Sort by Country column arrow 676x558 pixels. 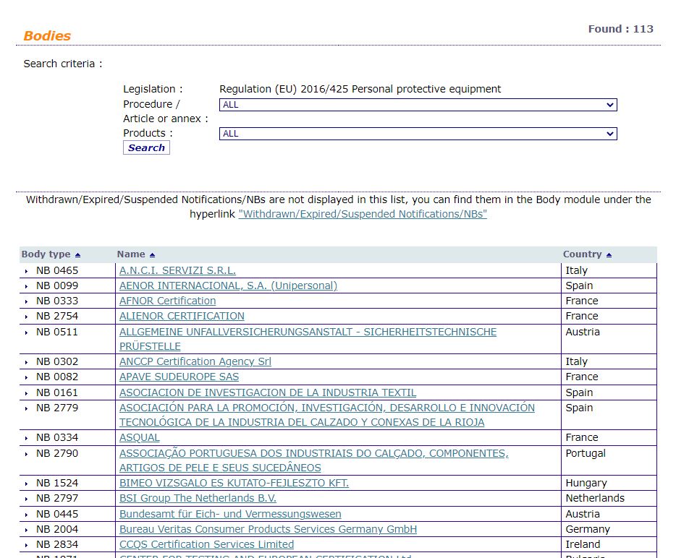pos(609,255)
